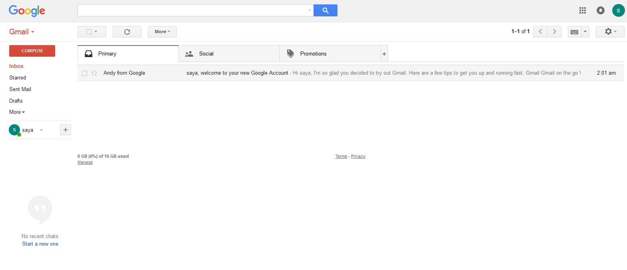
Task: Click the account avatar in top right
Action: click(x=618, y=10)
